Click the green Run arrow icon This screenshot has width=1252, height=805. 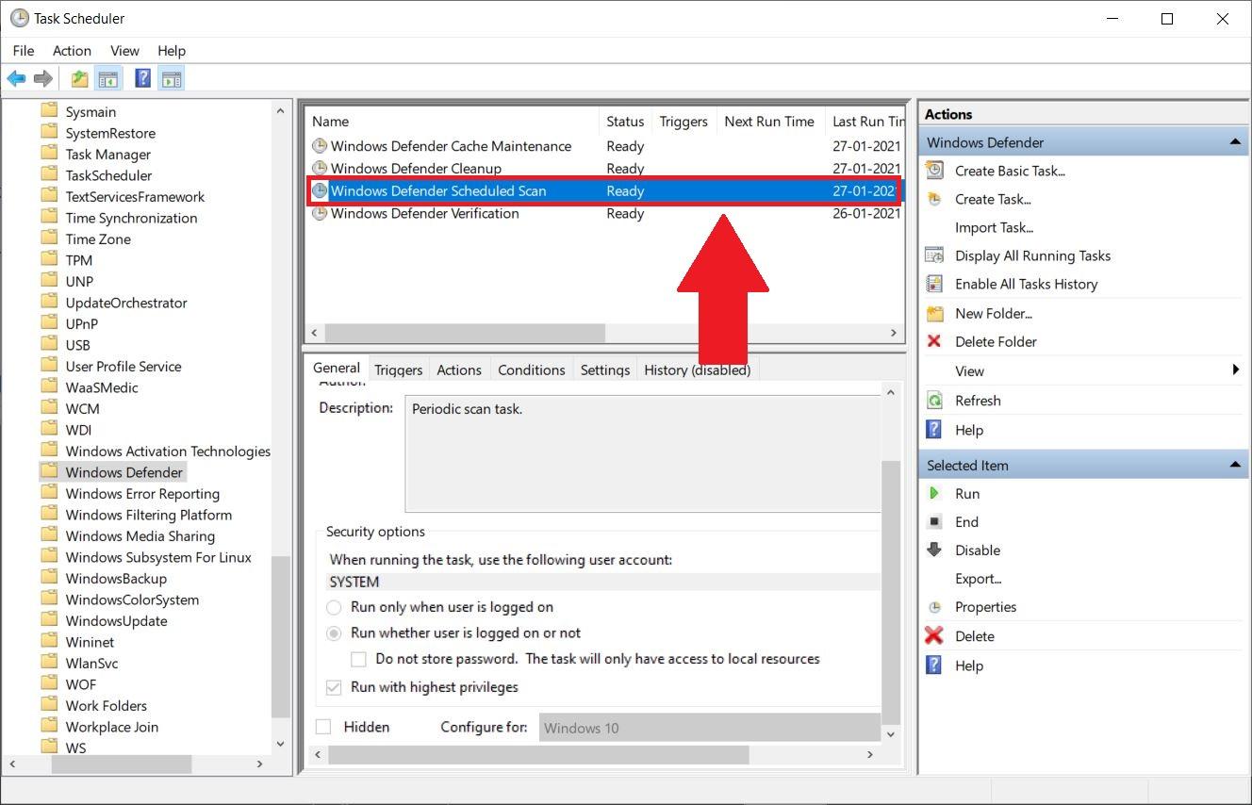[x=934, y=493]
